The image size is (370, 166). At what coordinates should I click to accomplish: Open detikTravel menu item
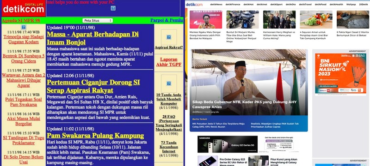(305, 5)
